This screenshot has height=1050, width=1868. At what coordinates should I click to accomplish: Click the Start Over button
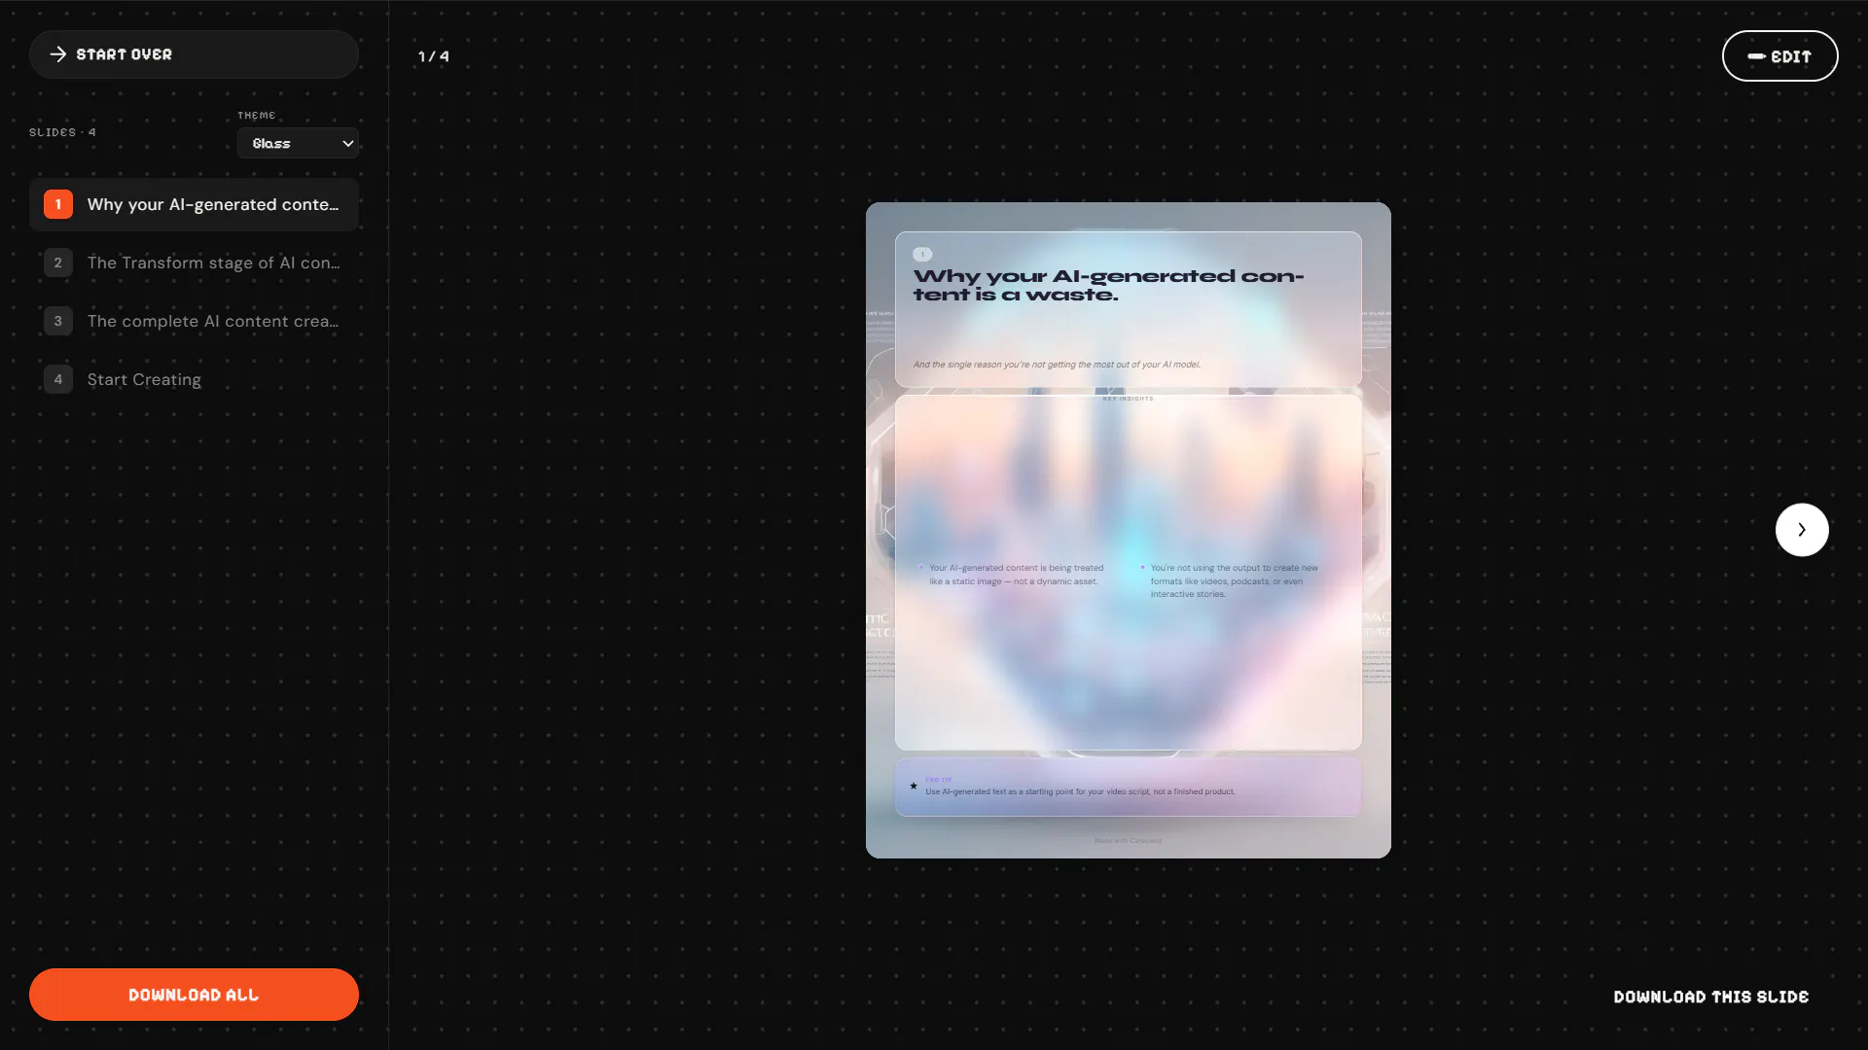tap(194, 54)
